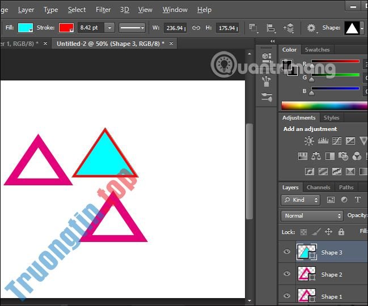This screenshot has width=368, height=306.
Task: Open the Select menu
Action: tap(77, 10)
